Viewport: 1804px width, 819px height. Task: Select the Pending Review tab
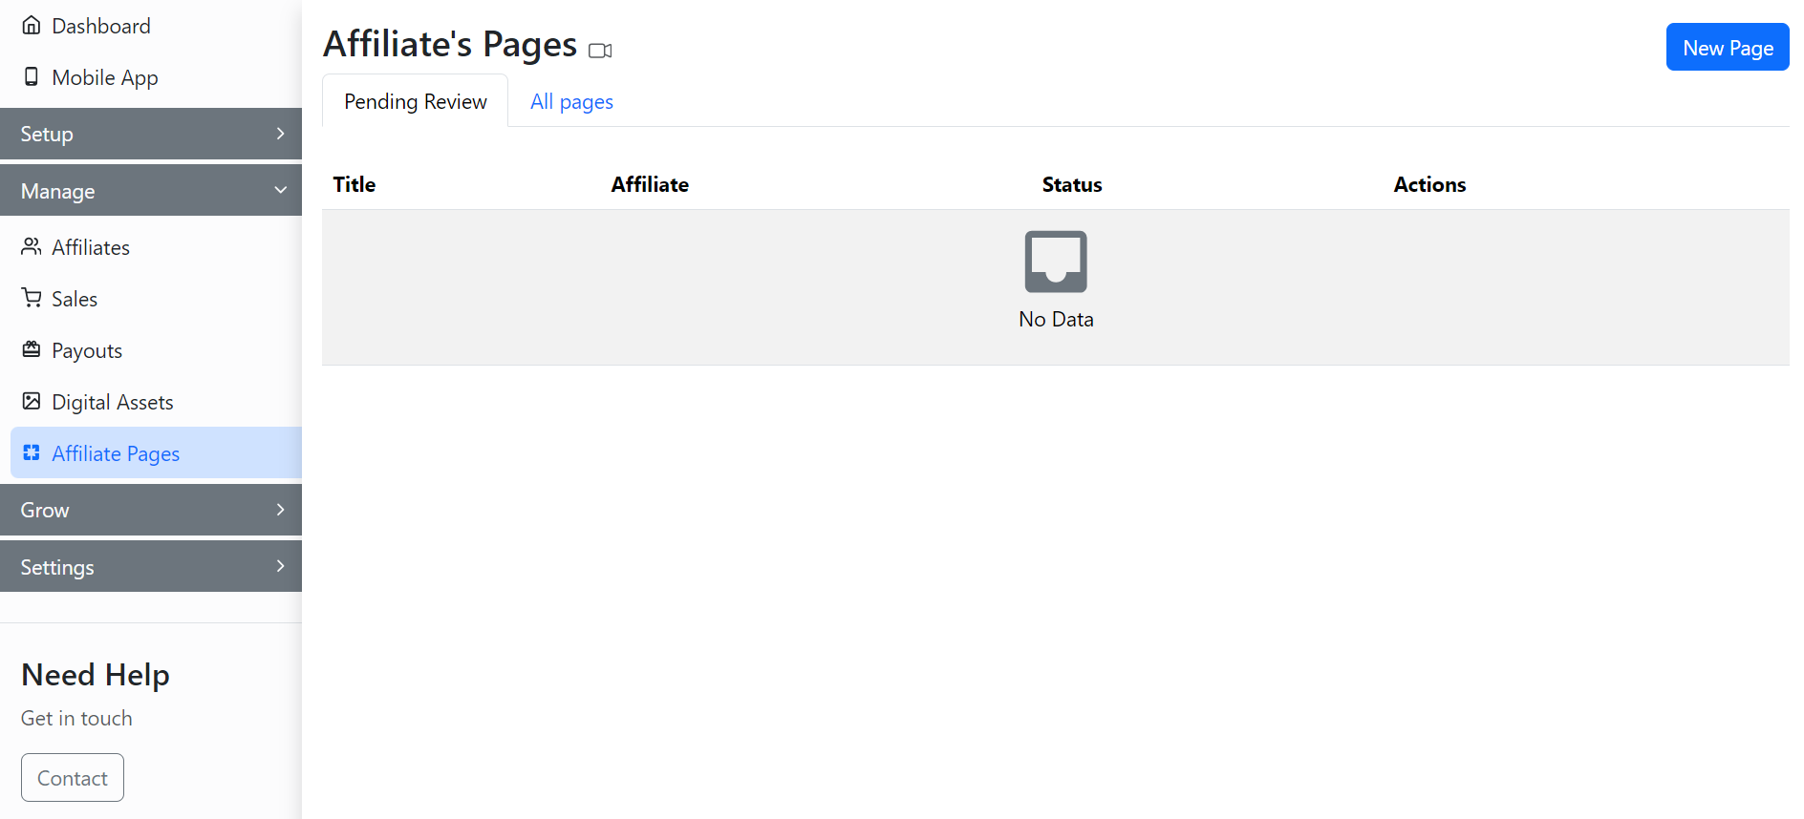415,102
